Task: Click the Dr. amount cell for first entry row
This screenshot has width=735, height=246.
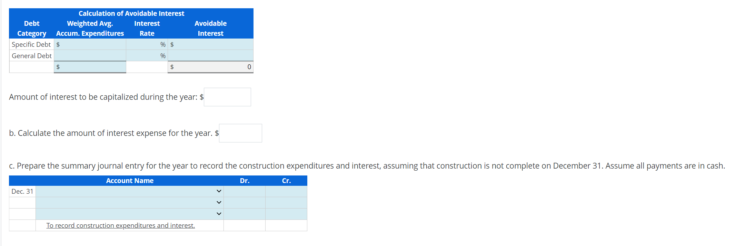Action: coord(245,191)
